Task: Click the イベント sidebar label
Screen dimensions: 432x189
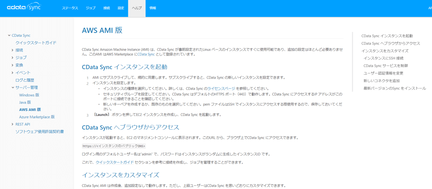Action: [x=23, y=73]
